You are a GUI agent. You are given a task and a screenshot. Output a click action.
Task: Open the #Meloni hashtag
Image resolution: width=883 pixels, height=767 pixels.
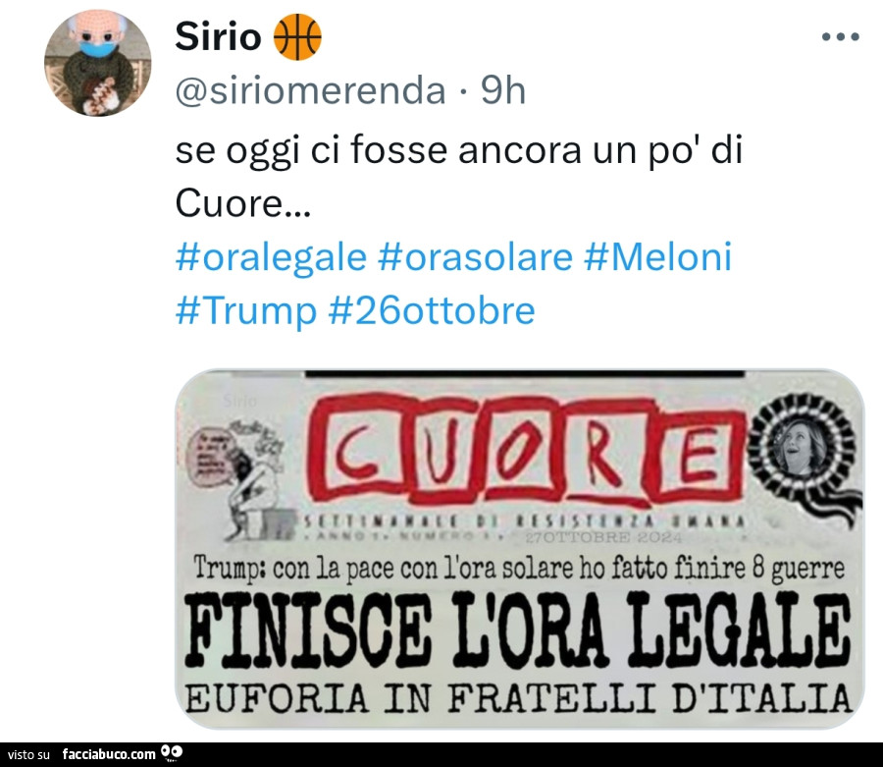(x=657, y=257)
